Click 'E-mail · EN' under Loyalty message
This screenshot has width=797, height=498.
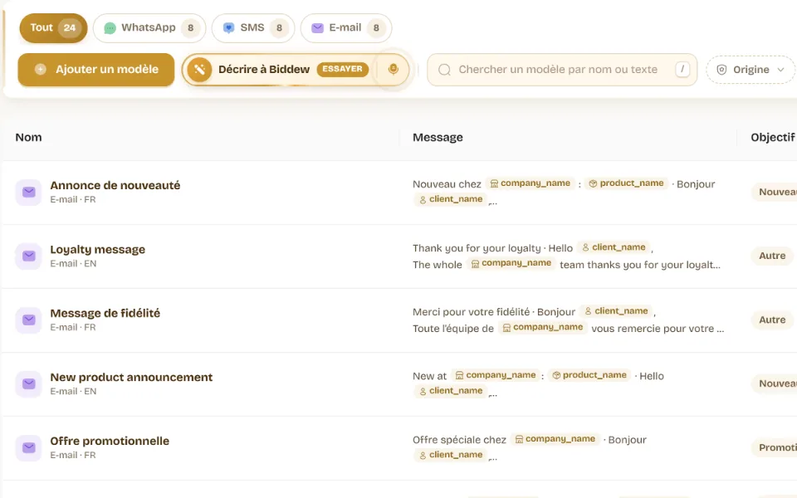click(x=73, y=264)
